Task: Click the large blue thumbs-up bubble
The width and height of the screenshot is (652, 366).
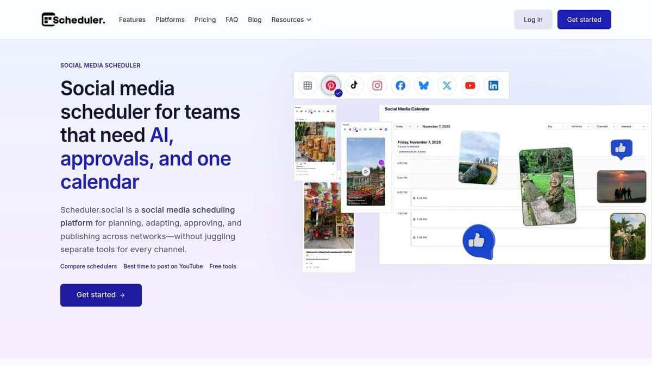Action: (x=478, y=242)
